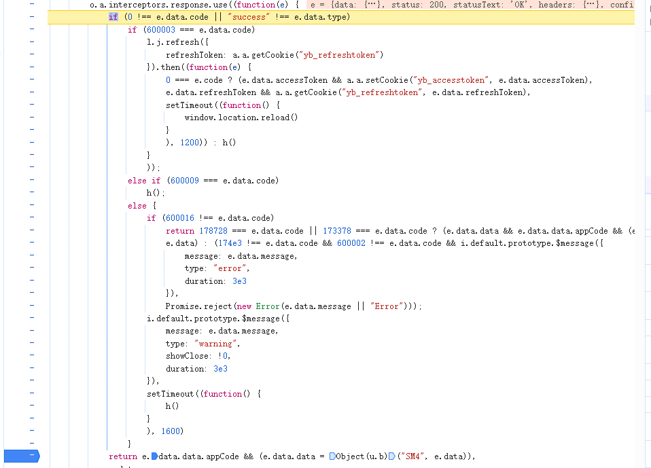Remove the blue breakpoint on the return line
The width and height of the screenshot is (651, 468).
(x=22, y=456)
